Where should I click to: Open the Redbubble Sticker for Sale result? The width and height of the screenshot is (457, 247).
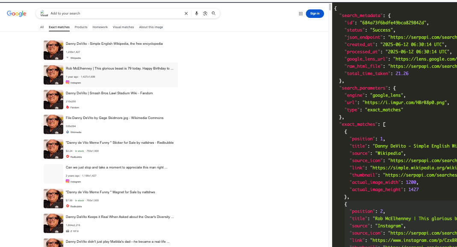(120, 142)
